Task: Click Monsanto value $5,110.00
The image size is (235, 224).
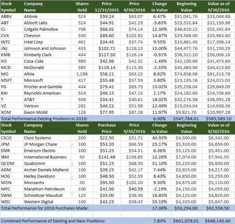Action: pos(218,183)
